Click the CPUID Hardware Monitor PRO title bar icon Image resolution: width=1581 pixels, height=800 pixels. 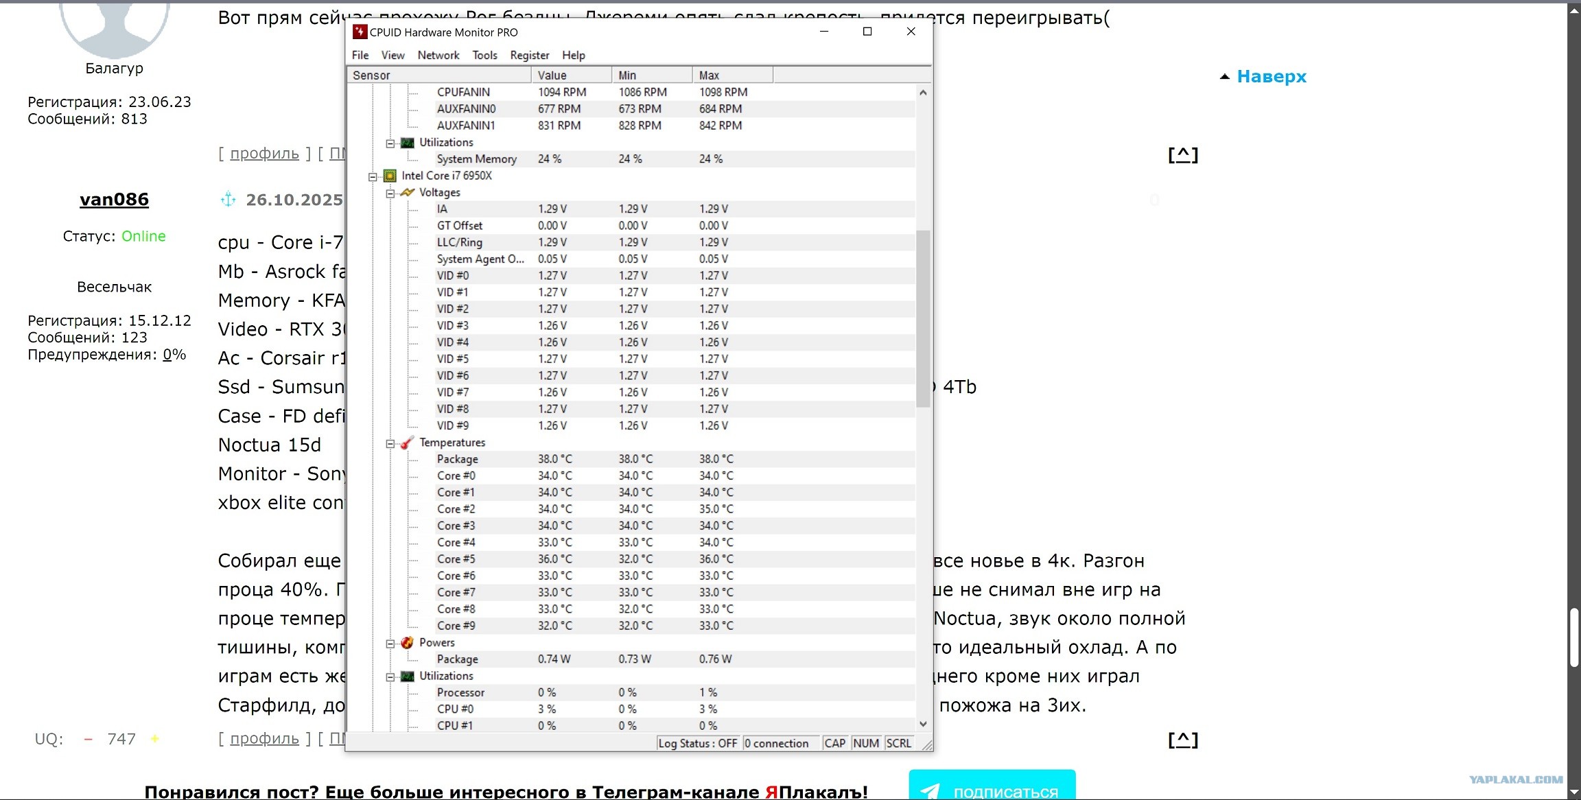tap(360, 32)
